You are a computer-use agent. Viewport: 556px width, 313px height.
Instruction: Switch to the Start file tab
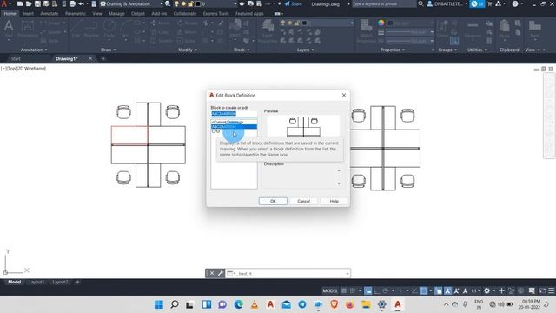point(16,59)
